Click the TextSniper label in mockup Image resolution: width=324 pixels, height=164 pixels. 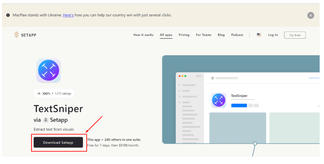(x=239, y=96)
